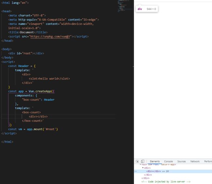Select the highlighted empty div row in Elements
Image resolution: width=212 pixels, height=184 pixels.
click(173, 171)
